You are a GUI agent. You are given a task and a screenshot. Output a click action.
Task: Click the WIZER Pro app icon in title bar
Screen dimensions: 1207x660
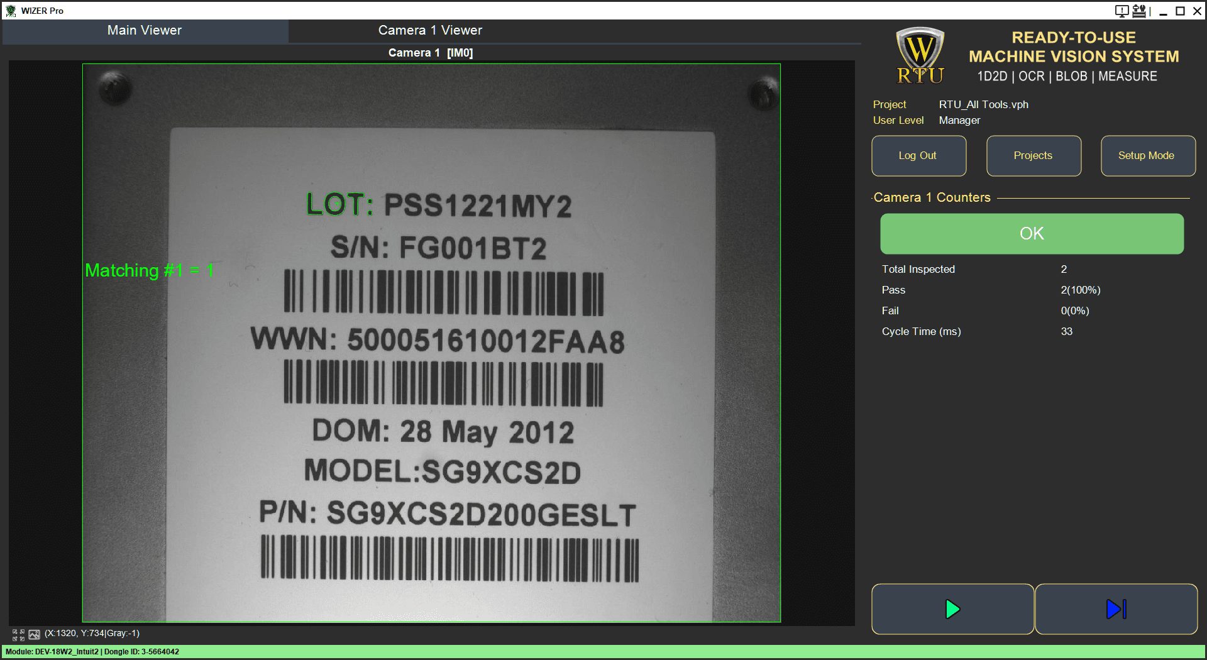click(11, 11)
